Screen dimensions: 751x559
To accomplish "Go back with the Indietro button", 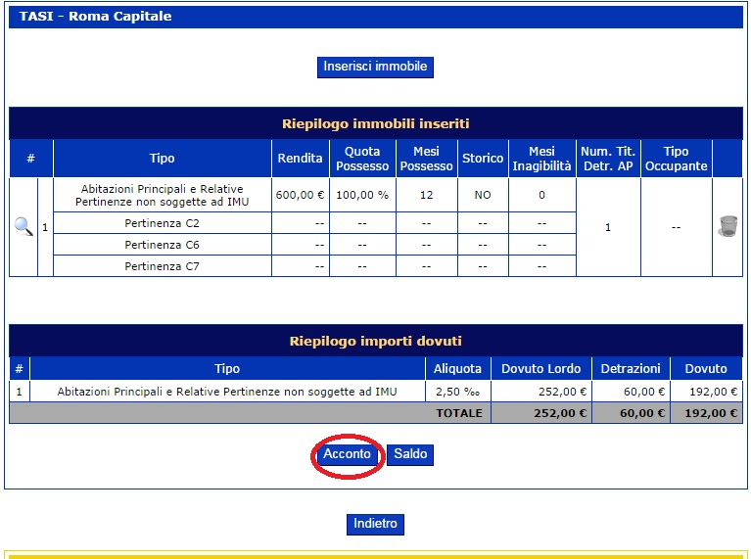I will click(x=375, y=524).
